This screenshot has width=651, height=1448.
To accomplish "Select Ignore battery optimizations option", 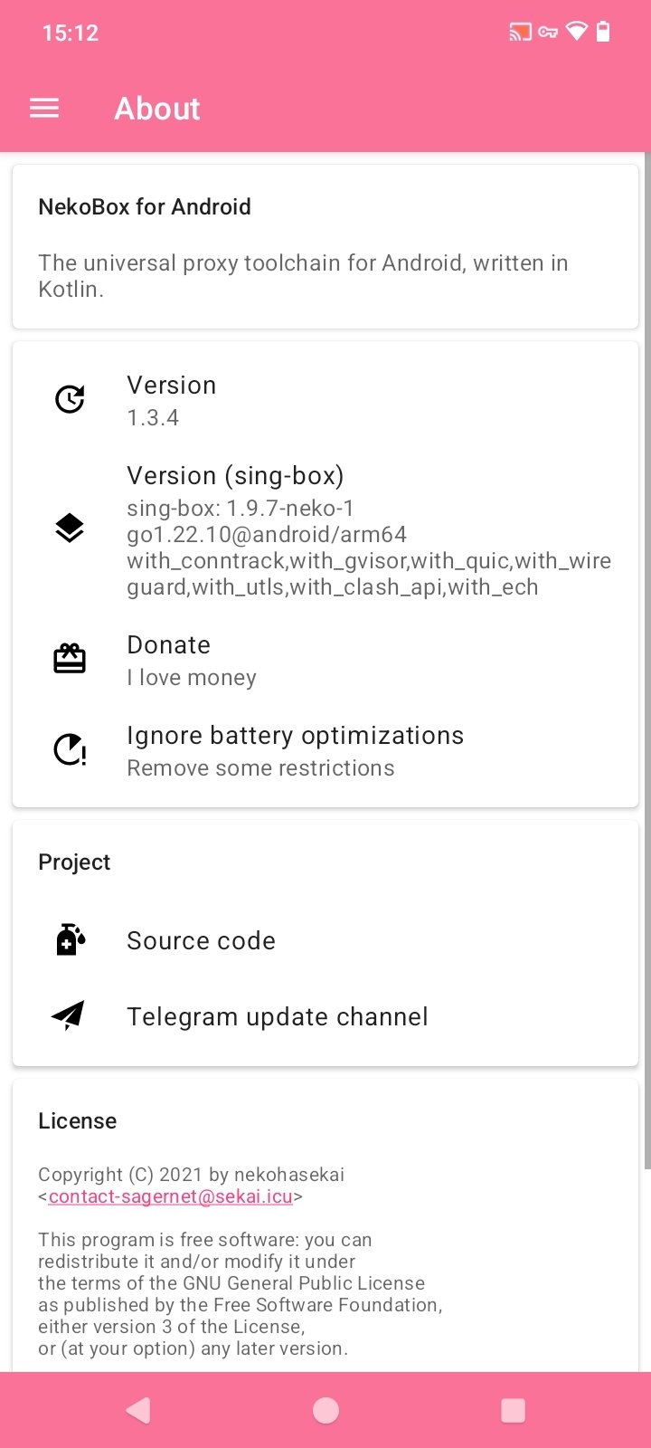I will coord(295,750).
